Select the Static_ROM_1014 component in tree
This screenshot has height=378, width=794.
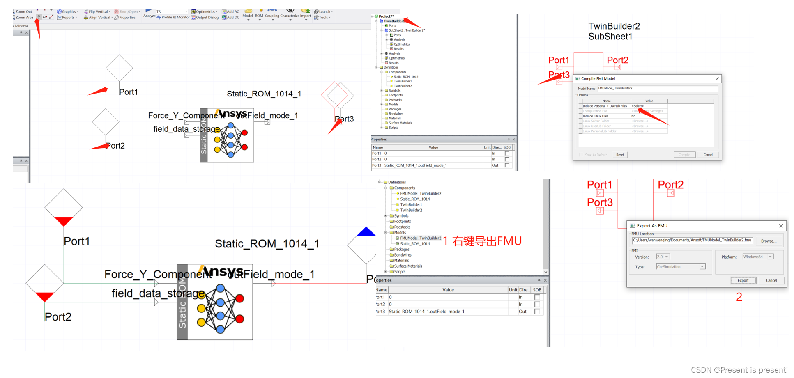click(406, 77)
